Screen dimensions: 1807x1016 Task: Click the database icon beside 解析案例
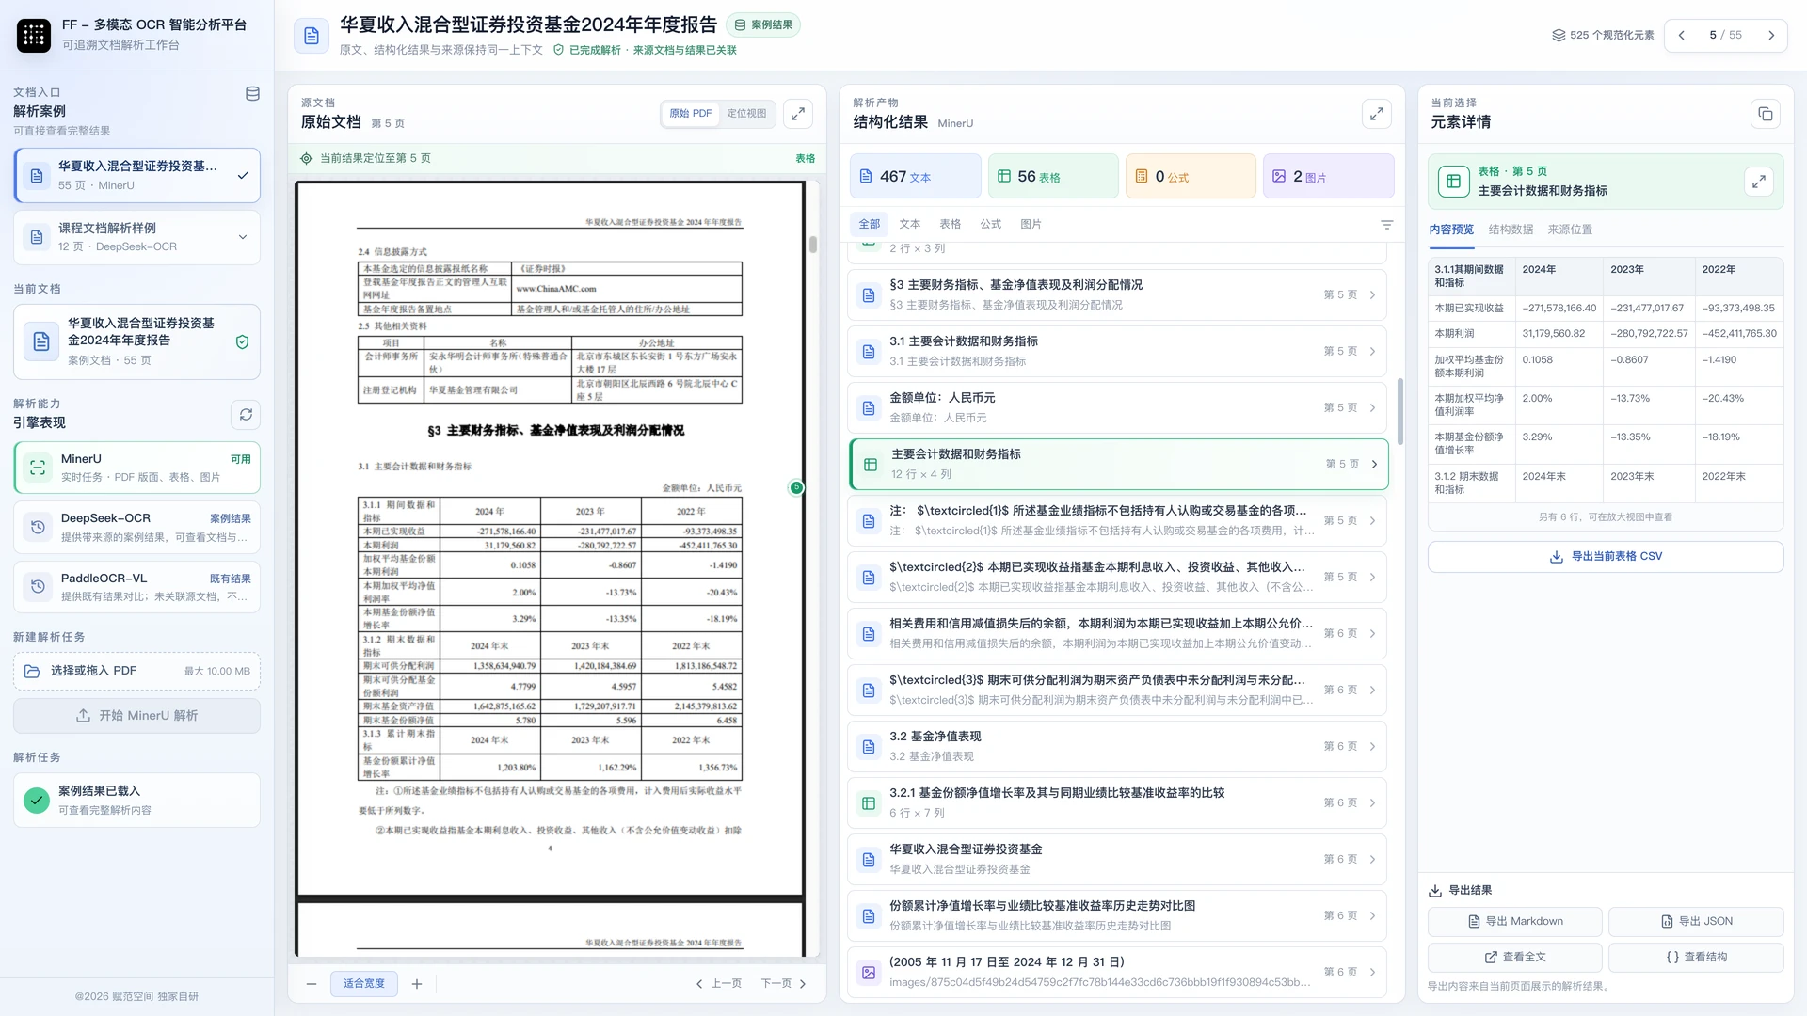[252, 94]
